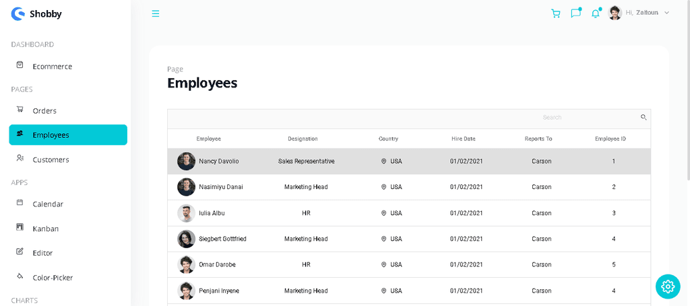Open the notifications bell icon
690x306 pixels.
596,13
